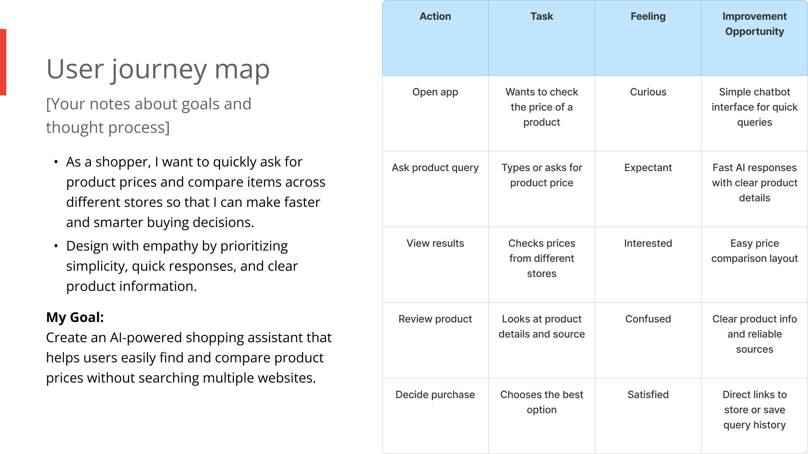Click the 'View results' action cell
808x454 pixels.
(x=435, y=265)
